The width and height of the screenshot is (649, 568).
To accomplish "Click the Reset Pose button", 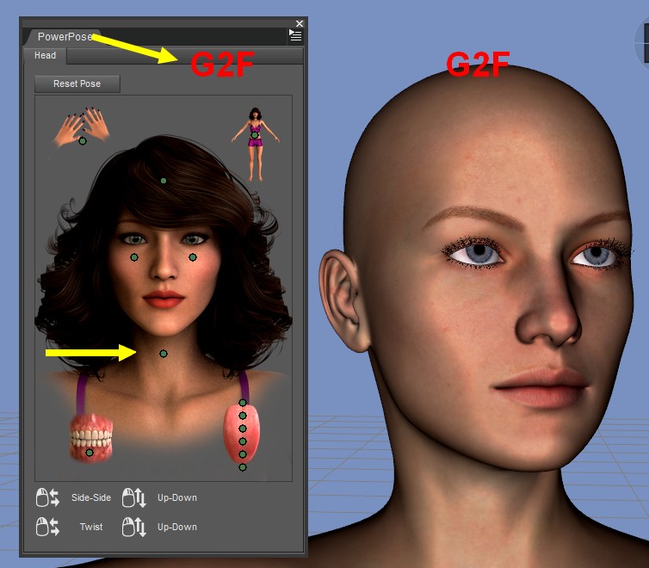I will click(77, 83).
